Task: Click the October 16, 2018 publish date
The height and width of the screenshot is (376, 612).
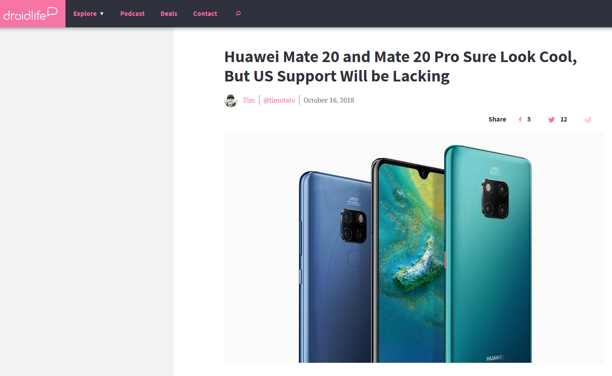Action: click(x=328, y=100)
